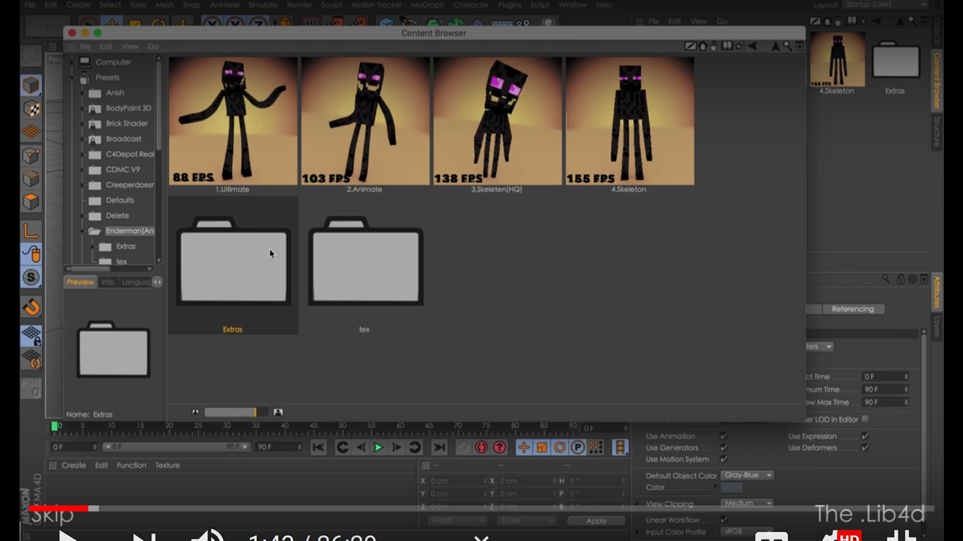Open Content Browser View menu

[x=130, y=46]
